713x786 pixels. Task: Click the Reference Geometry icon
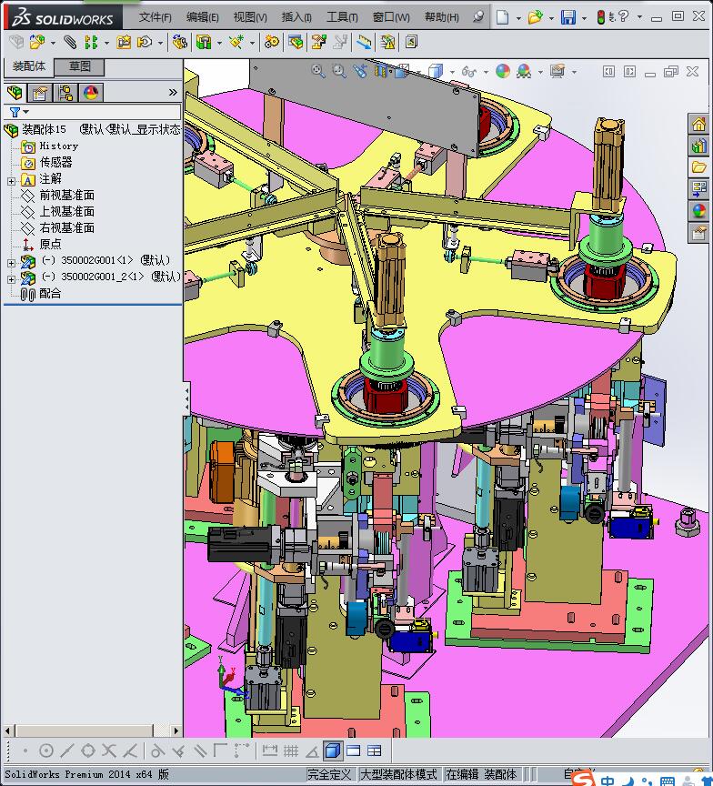[x=236, y=42]
